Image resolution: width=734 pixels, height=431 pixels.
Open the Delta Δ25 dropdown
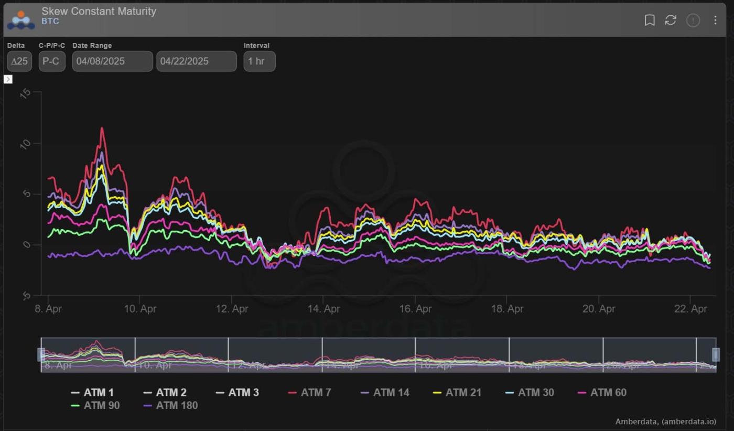click(x=19, y=61)
